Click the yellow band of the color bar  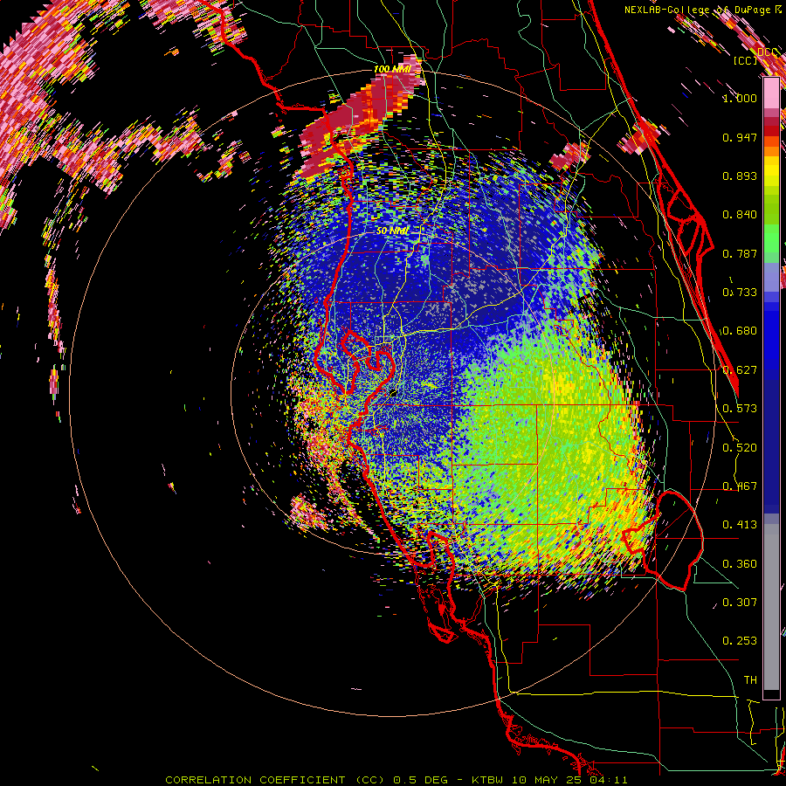(x=771, y=172)
